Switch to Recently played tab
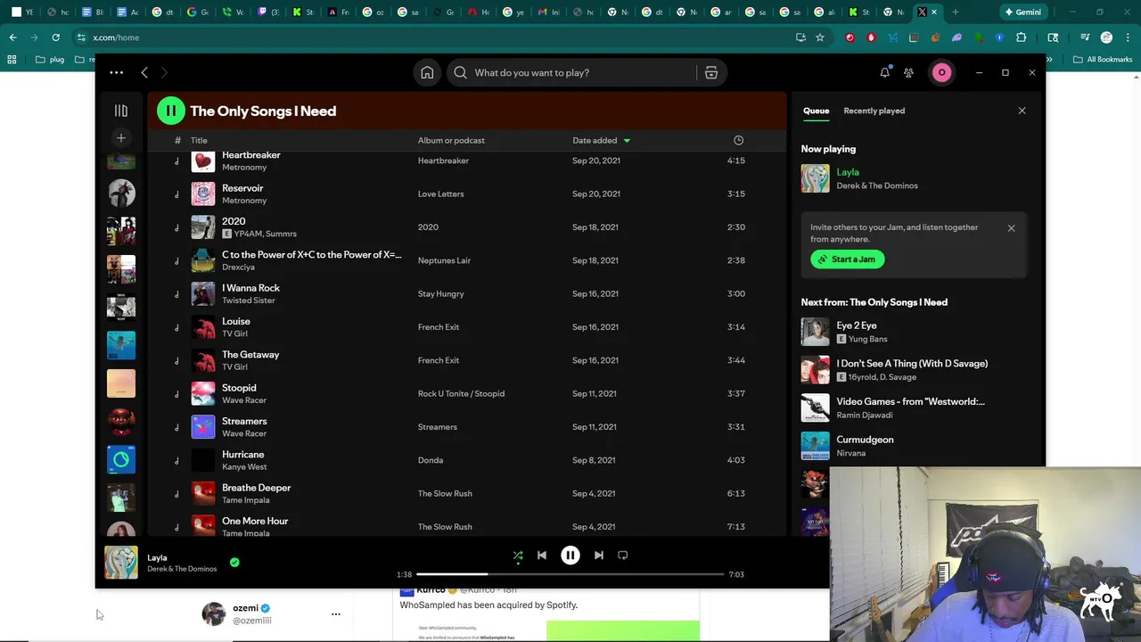The width and height of the screenshot is (1141, 642). pyautogui.click(x=874, y=111)
